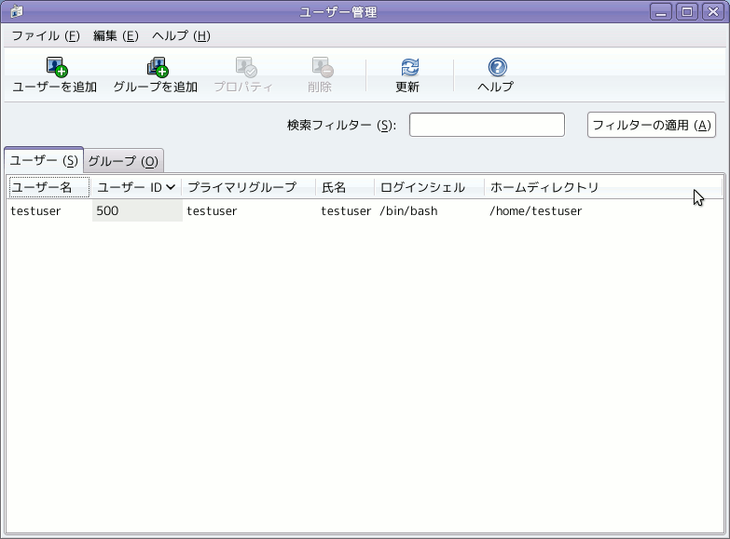Sort by the ホームディレクトリ column header
Image resolution: width=730 pixels, height=539 pixels.
[603, 187]
